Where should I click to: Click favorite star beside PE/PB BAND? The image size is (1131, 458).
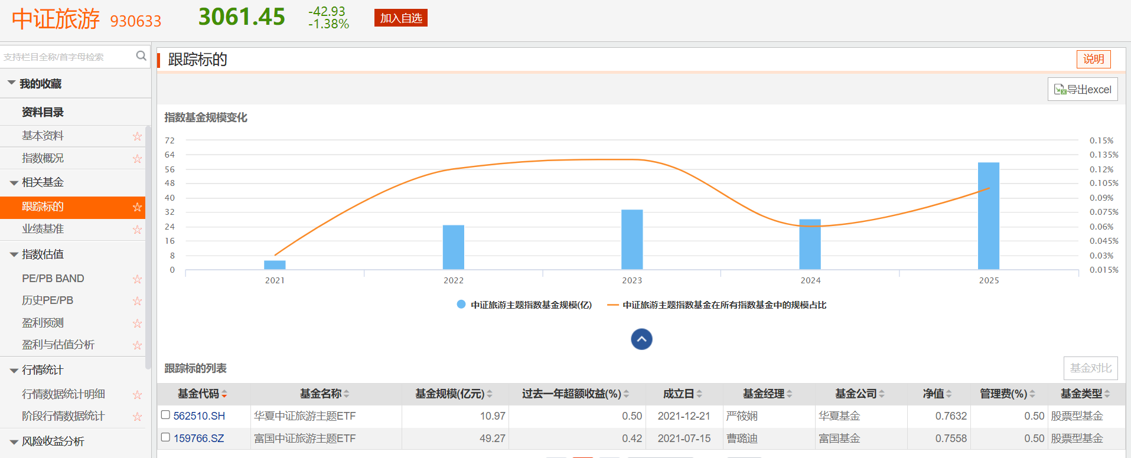tap(137, 279)
